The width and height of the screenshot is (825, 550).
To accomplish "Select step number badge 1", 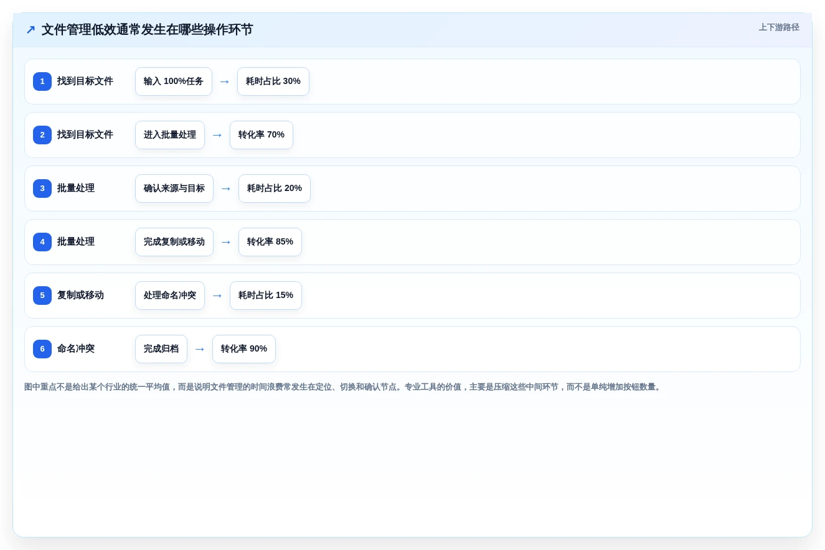I will click(x=42, y=82).
